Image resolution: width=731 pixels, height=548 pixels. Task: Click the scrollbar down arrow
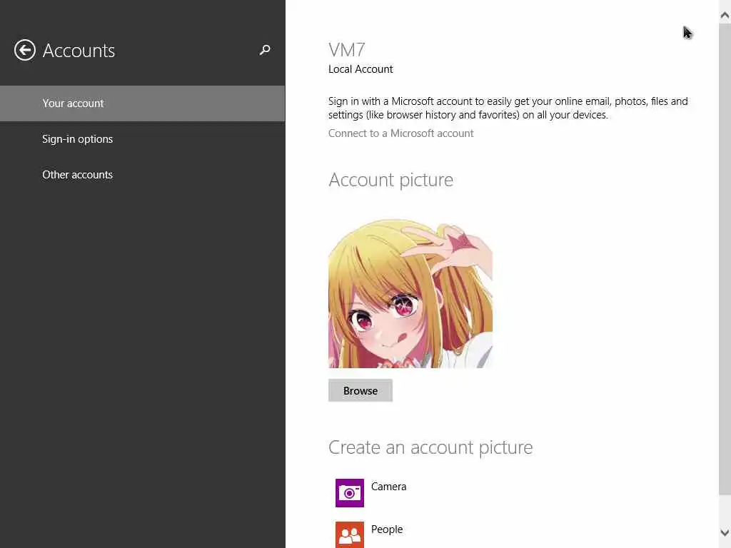pyautogui.click(x=725, y=532)
